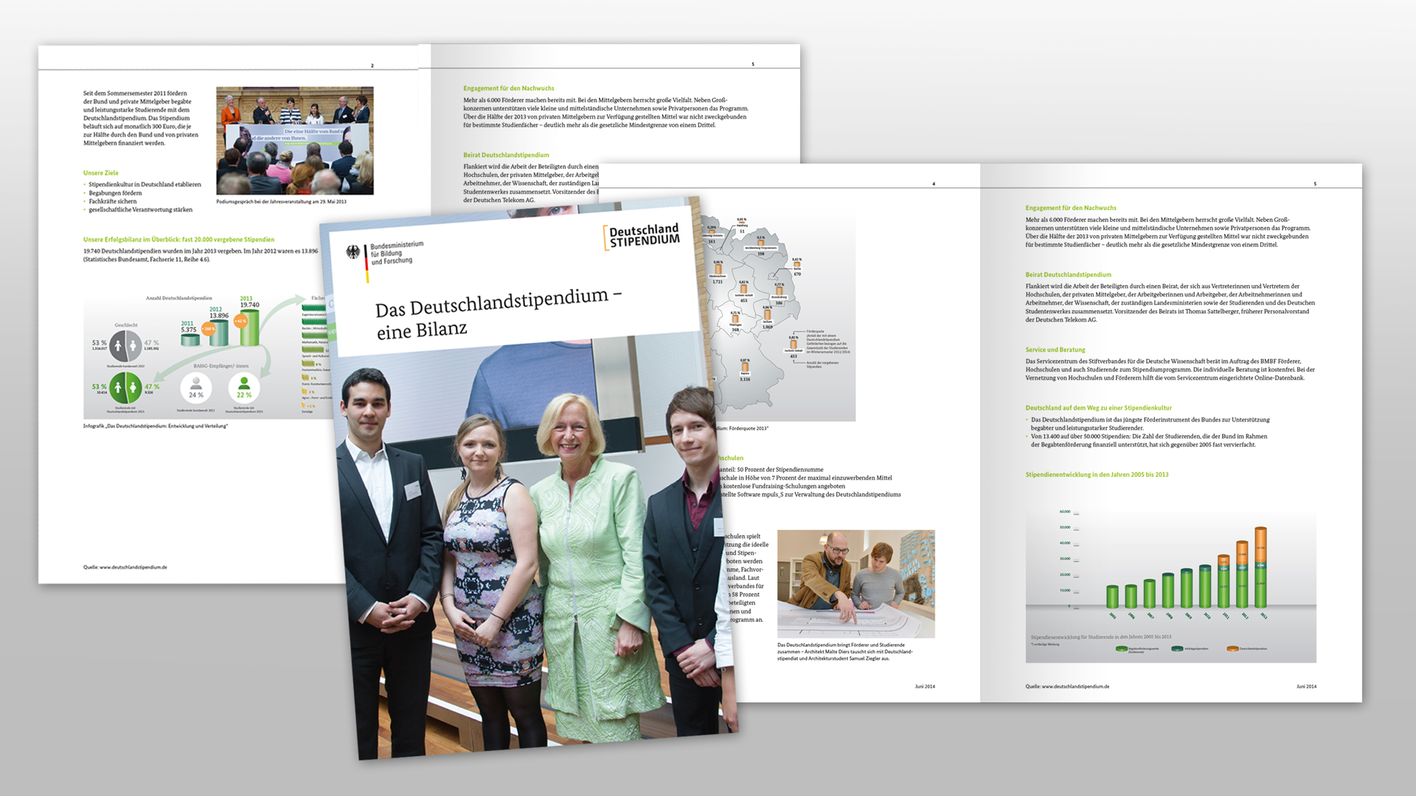The image size is (1416, 796).
Task: Select 'gesellschaftliche Verantwortung stärken' bullet
Action: pyautogui.click(x=140, y=209)
